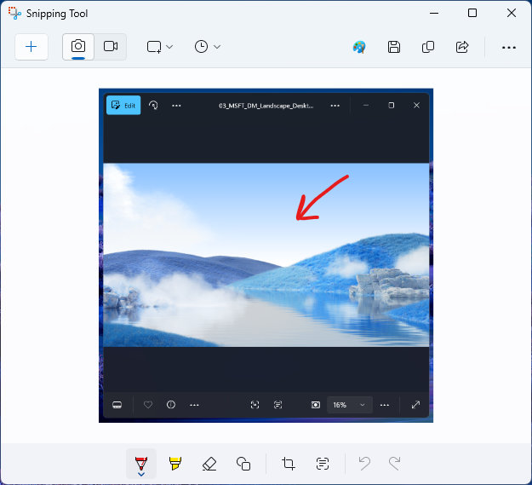The width and height of the screenshot is (532, 485).
Task: Click the Snipping Tool app icon in title bar
Action: point(14,14)
